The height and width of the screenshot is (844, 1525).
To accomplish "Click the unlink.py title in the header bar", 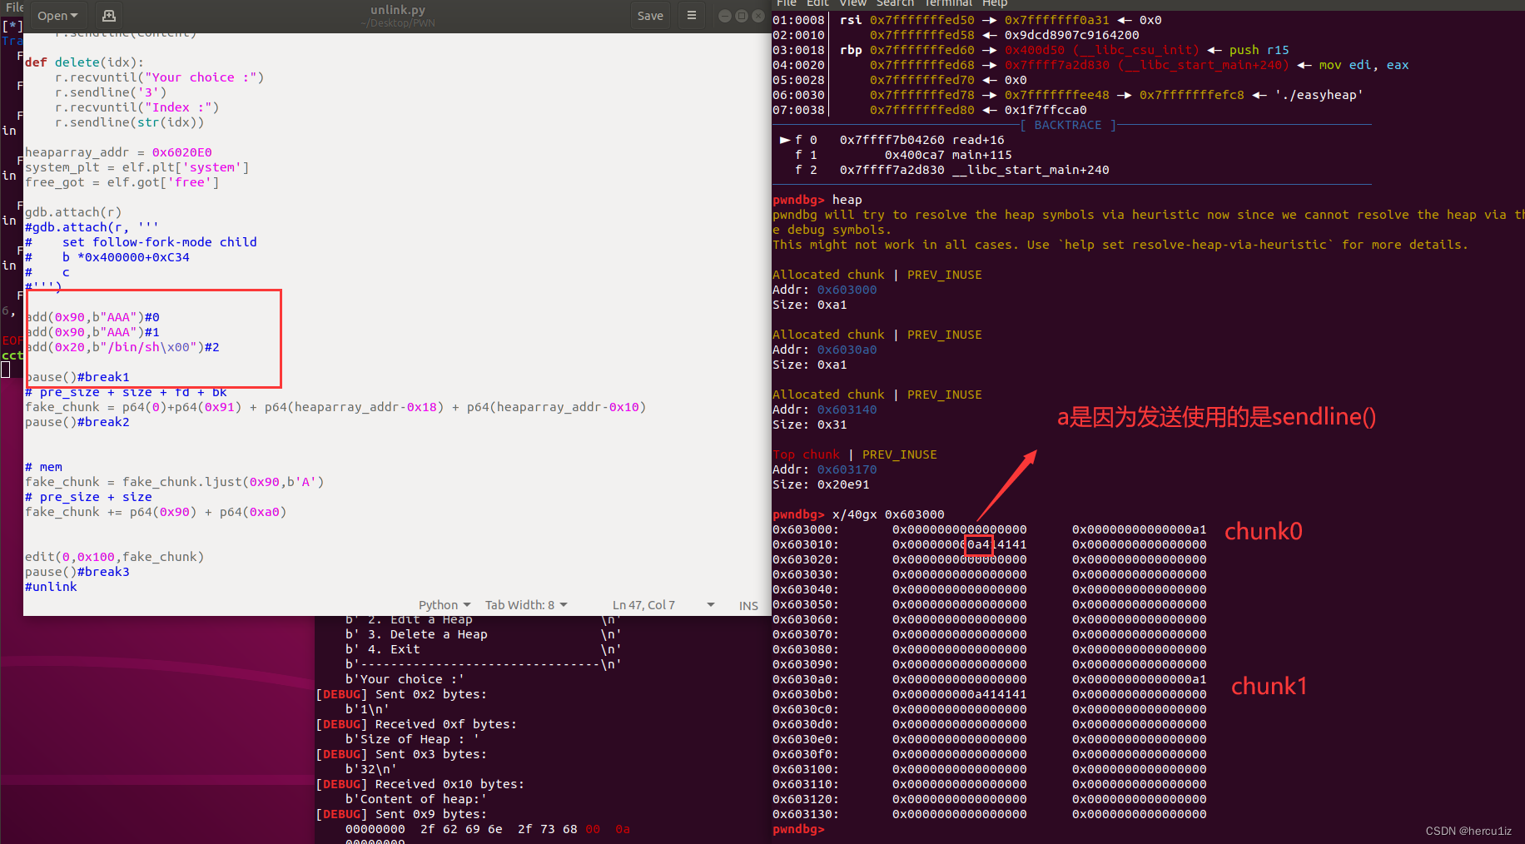I will [x=398, y=10].
